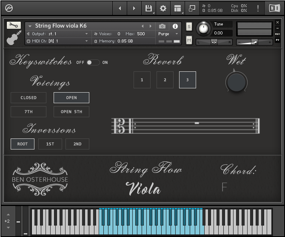Click the pan center icon on L-R slider
285x237 pixels.
click(214, 42)
